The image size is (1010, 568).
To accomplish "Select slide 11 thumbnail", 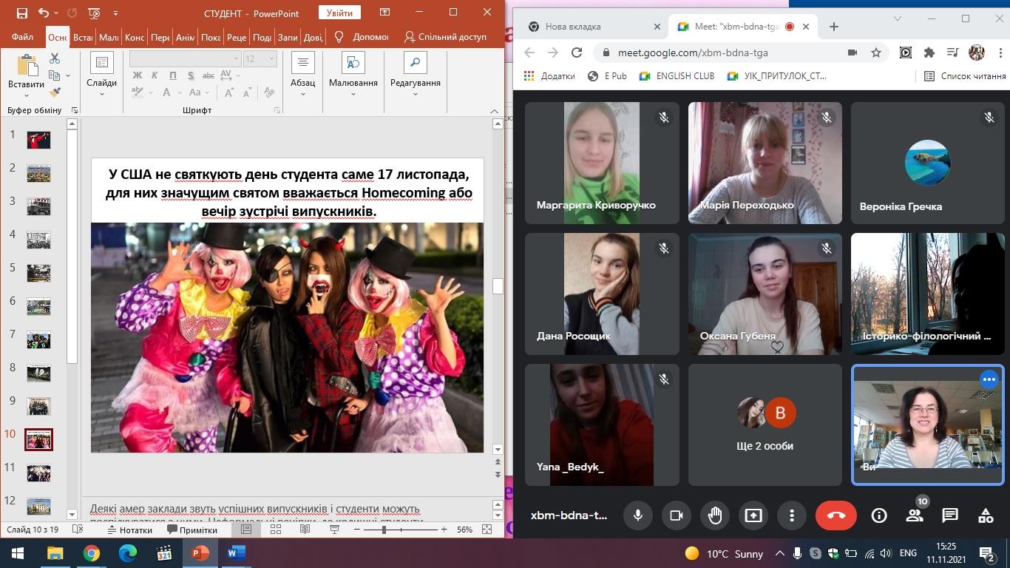I will [38, 473].
